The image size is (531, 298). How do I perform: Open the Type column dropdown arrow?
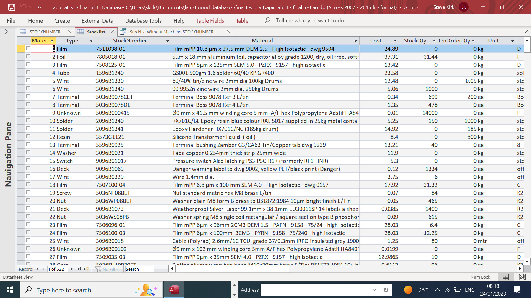[91, 41]
